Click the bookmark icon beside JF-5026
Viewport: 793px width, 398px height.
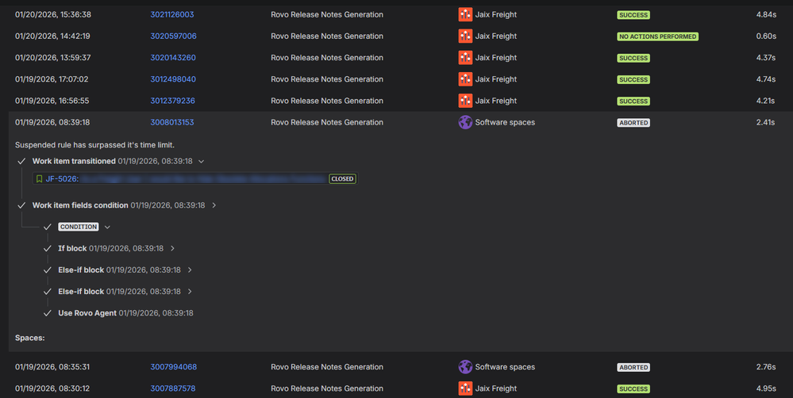pyautogui.click(x=39, y=179)
